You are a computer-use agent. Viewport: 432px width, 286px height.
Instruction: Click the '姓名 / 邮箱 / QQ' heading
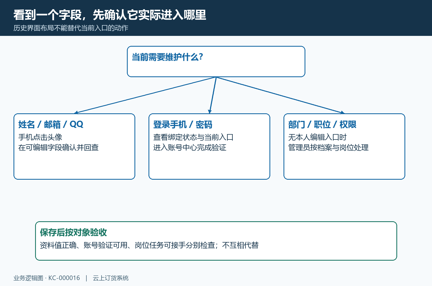[51, 124]
